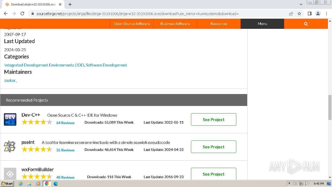Open File Explorer from the taskbar
Image resolution: width=332 pixels, height=187 pixels.
click(29, 184)
